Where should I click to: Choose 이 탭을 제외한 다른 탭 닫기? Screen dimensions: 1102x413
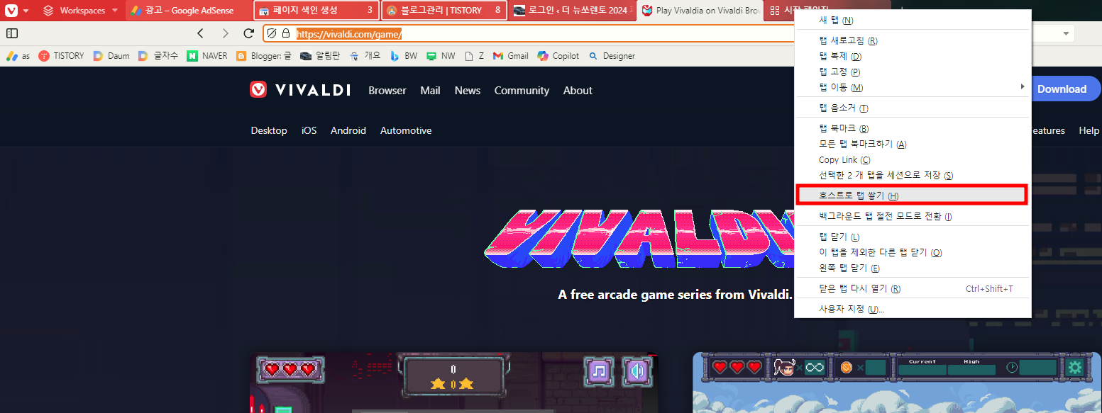(912, 252)
